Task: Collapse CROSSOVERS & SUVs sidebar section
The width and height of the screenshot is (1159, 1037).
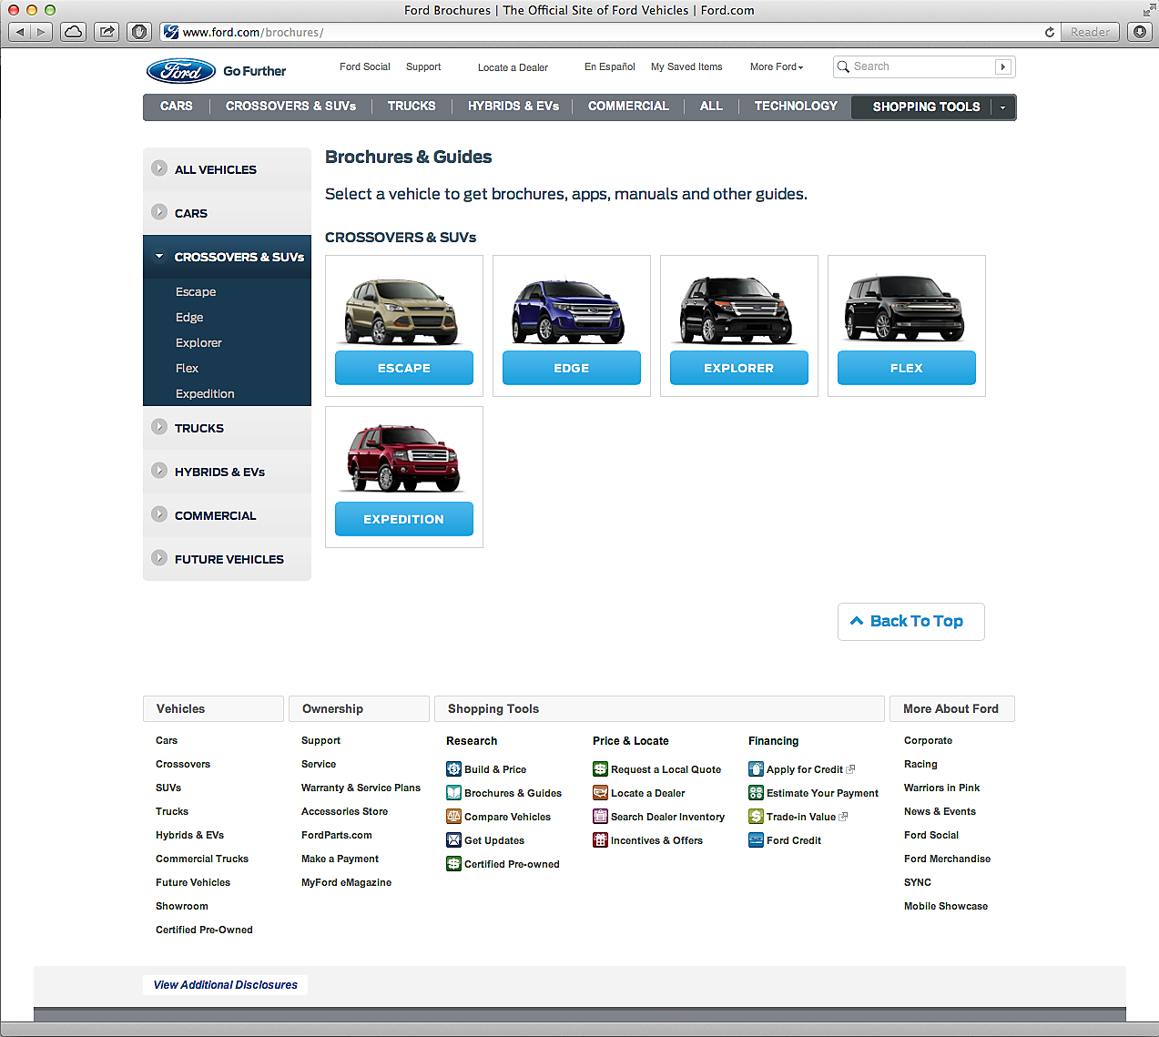Action: click(x=227, y=257)
